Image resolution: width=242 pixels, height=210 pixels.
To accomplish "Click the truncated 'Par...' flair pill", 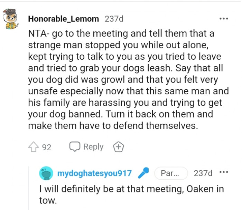I will [x=170, y=173].
